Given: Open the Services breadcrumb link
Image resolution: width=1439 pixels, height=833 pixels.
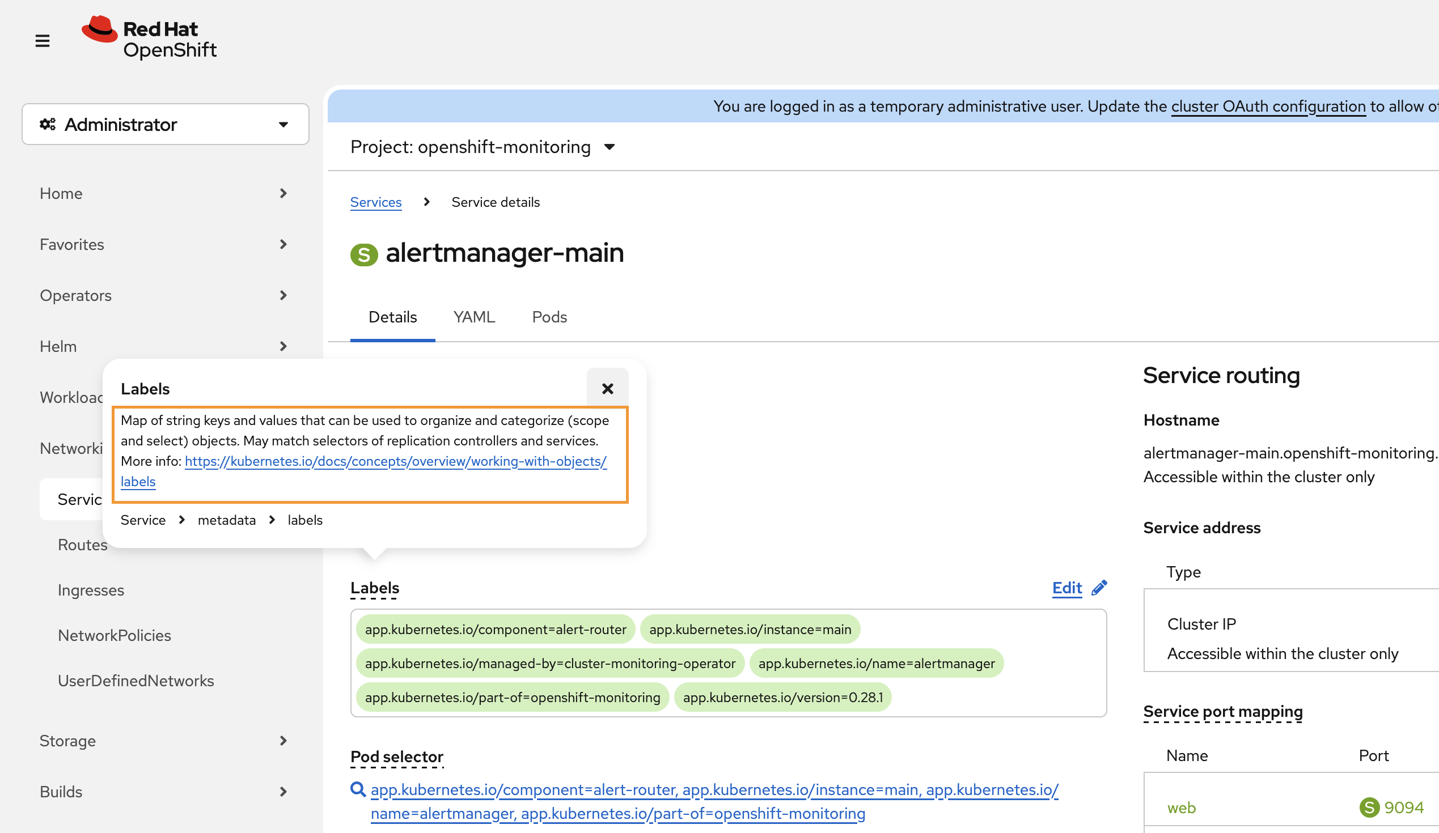Looking at the screenshot, I should click(376, 202).
